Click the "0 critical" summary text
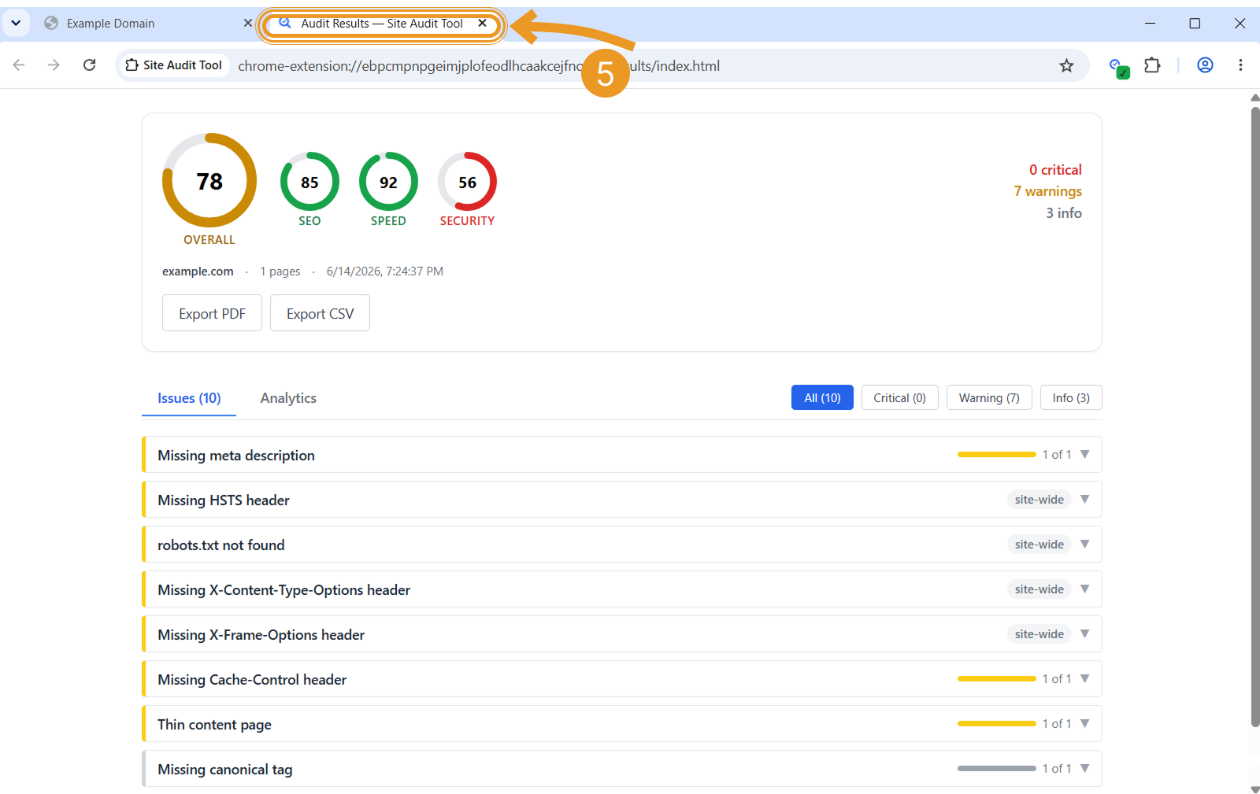This screenshot has height=794, width=1260. [1055, 170]
